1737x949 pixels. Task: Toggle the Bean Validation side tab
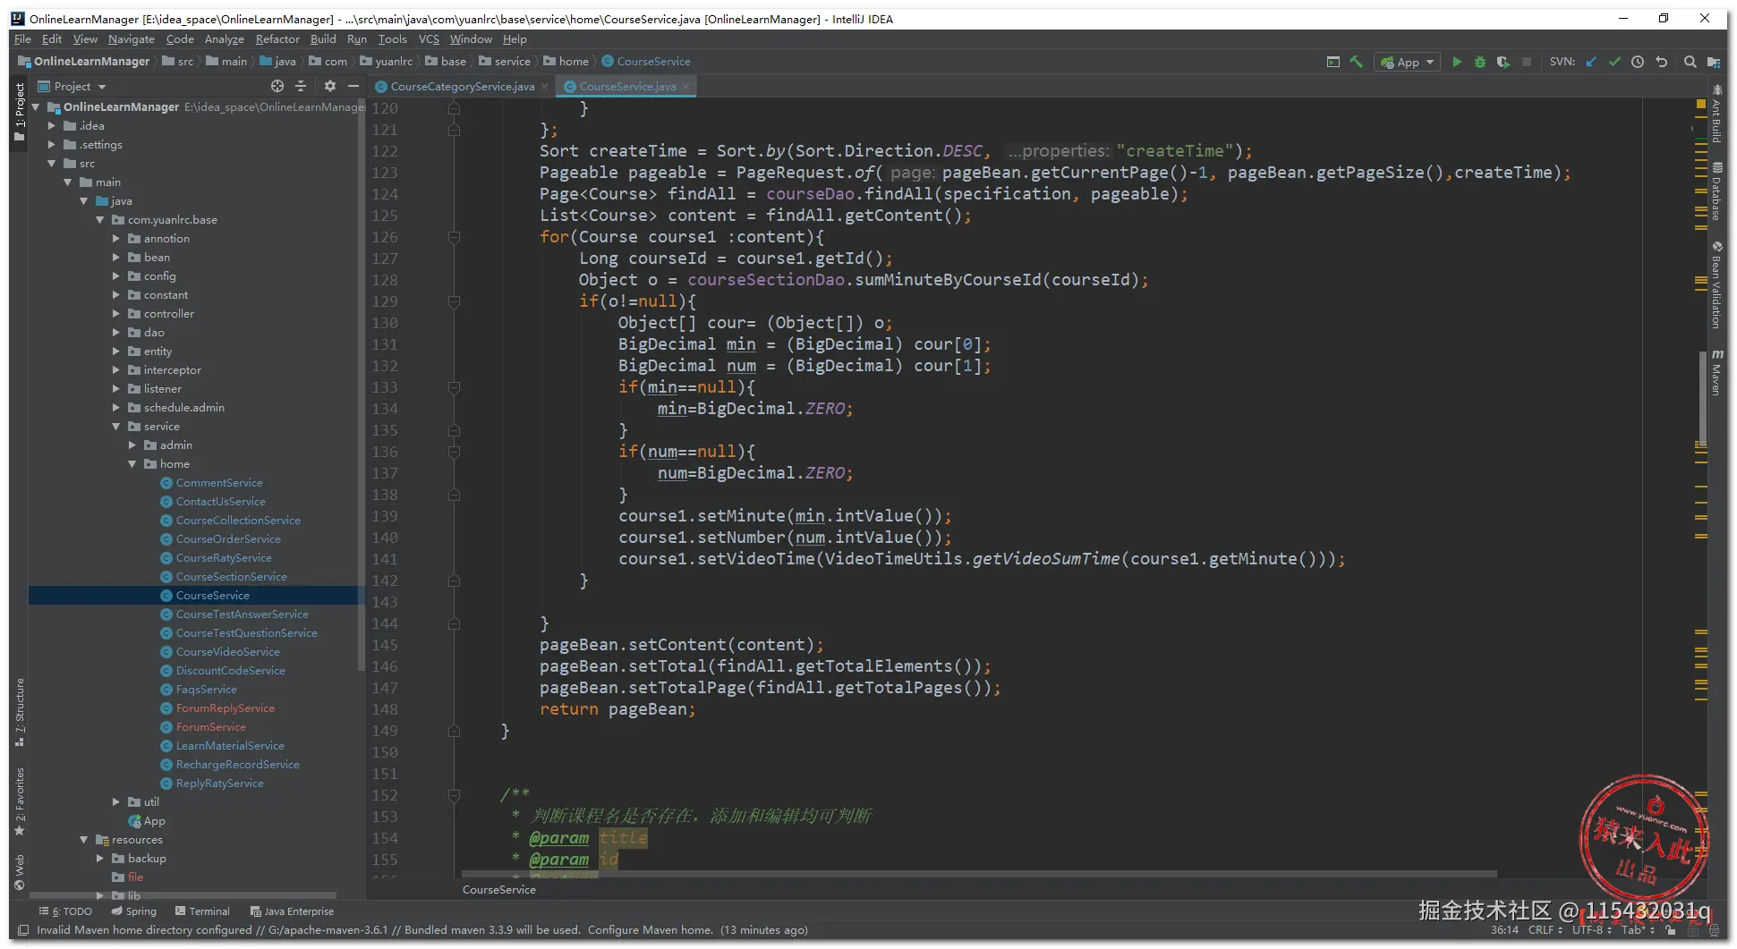[x=1716, y=285]
